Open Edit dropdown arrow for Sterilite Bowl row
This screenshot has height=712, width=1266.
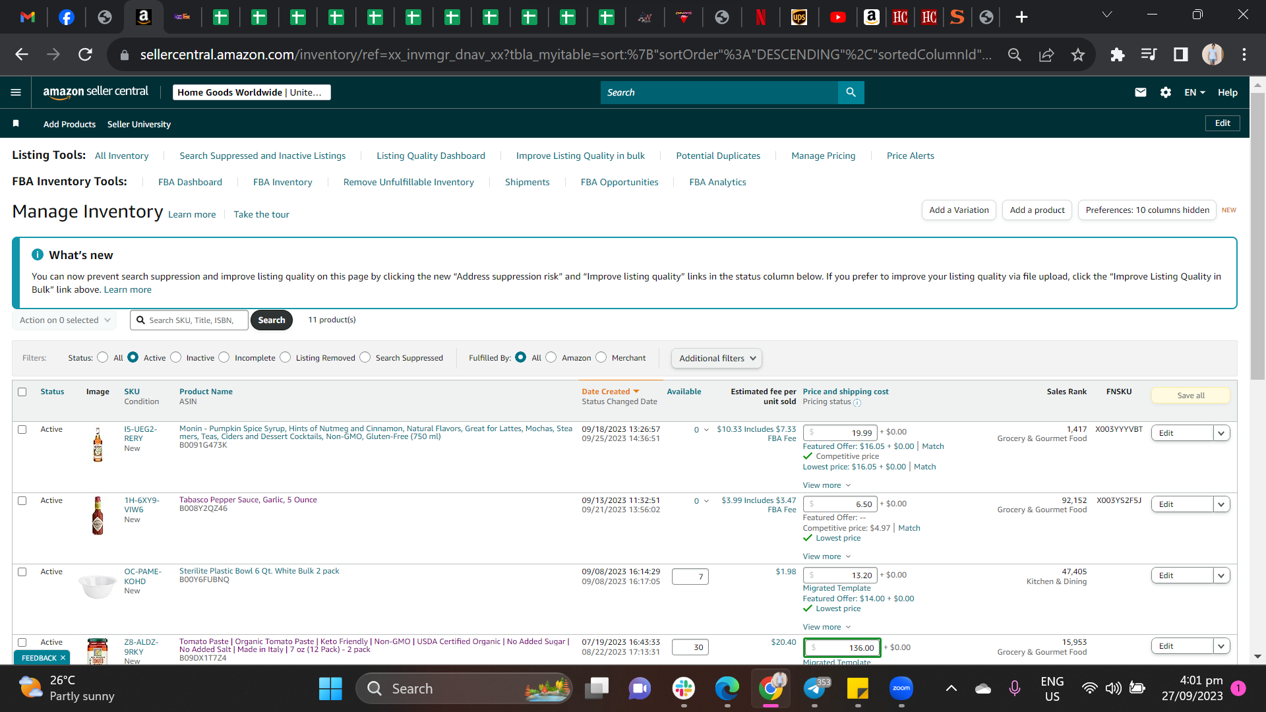[x=1221, y=576]
